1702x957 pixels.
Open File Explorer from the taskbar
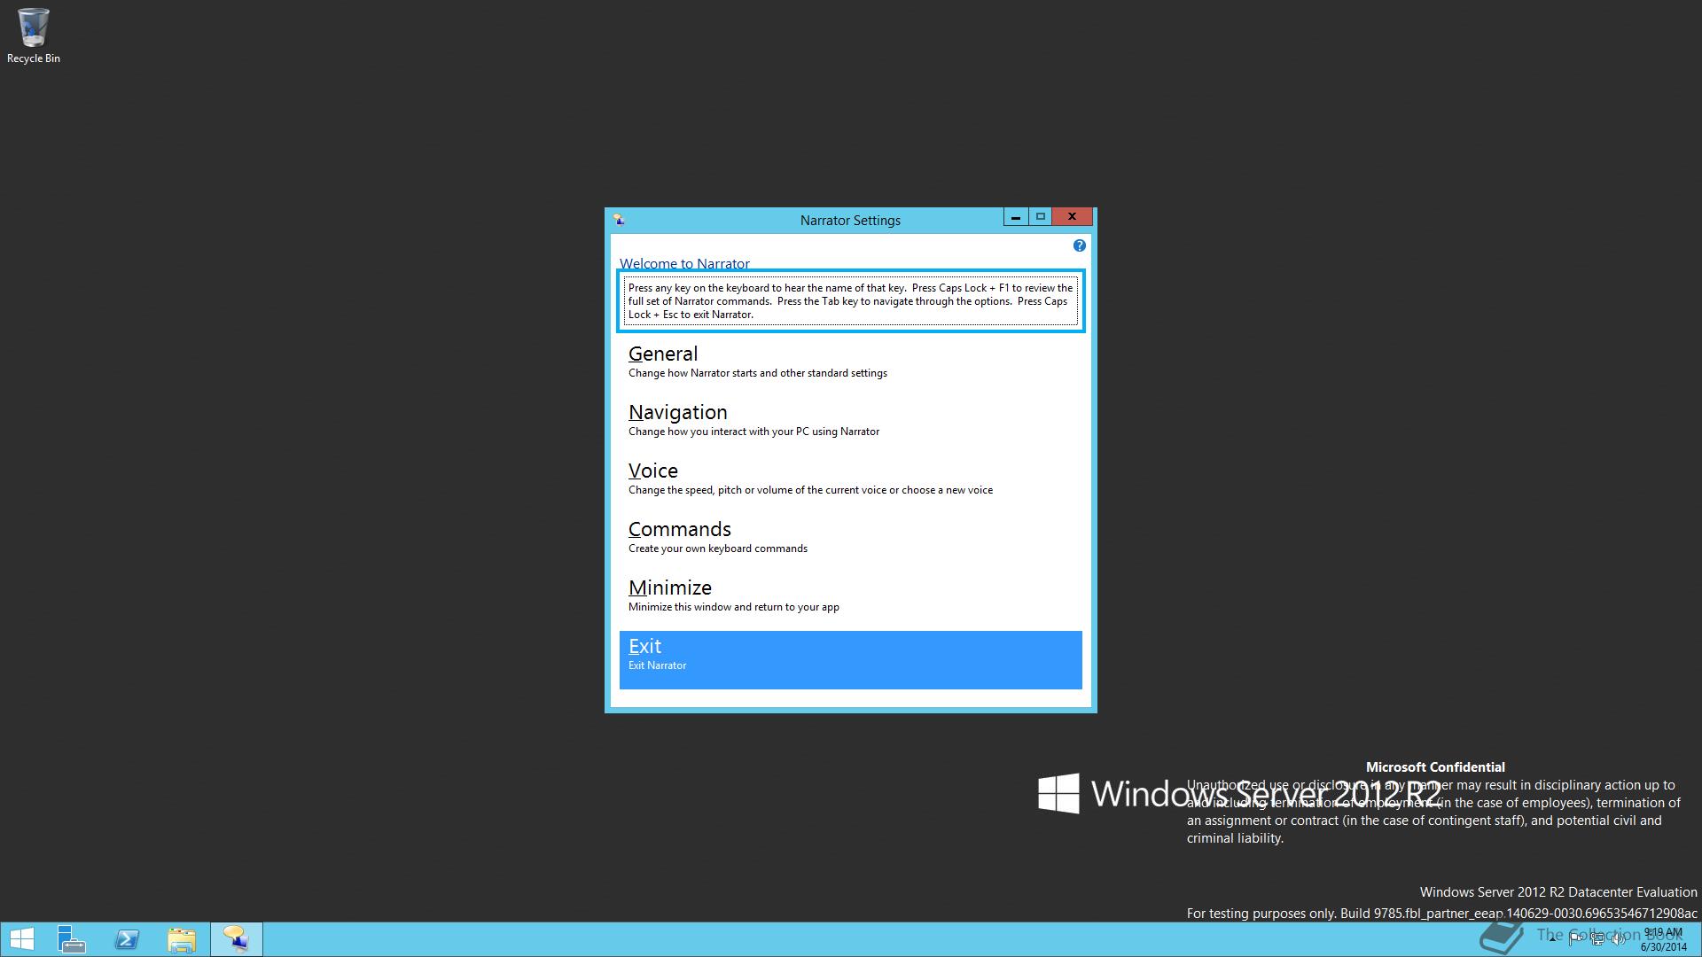pos(182,939)
